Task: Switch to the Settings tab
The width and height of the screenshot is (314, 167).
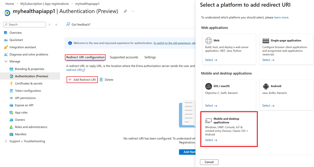Action: [150, 57]
